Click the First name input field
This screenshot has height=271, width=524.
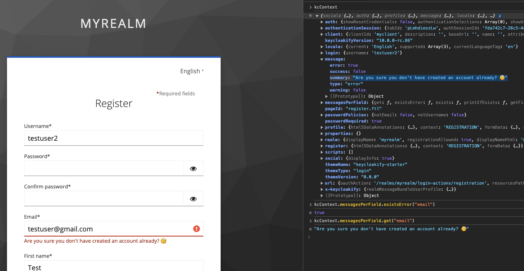(114, 266)
